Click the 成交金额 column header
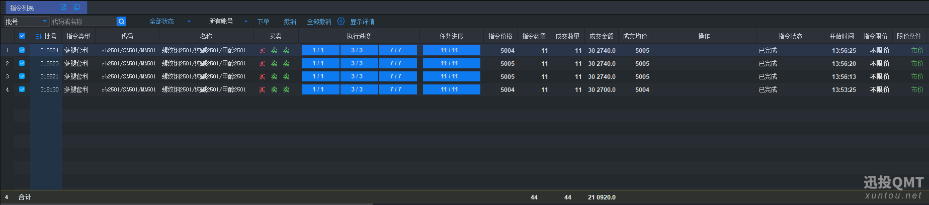 pyautogui.click(x=602, y=36)
